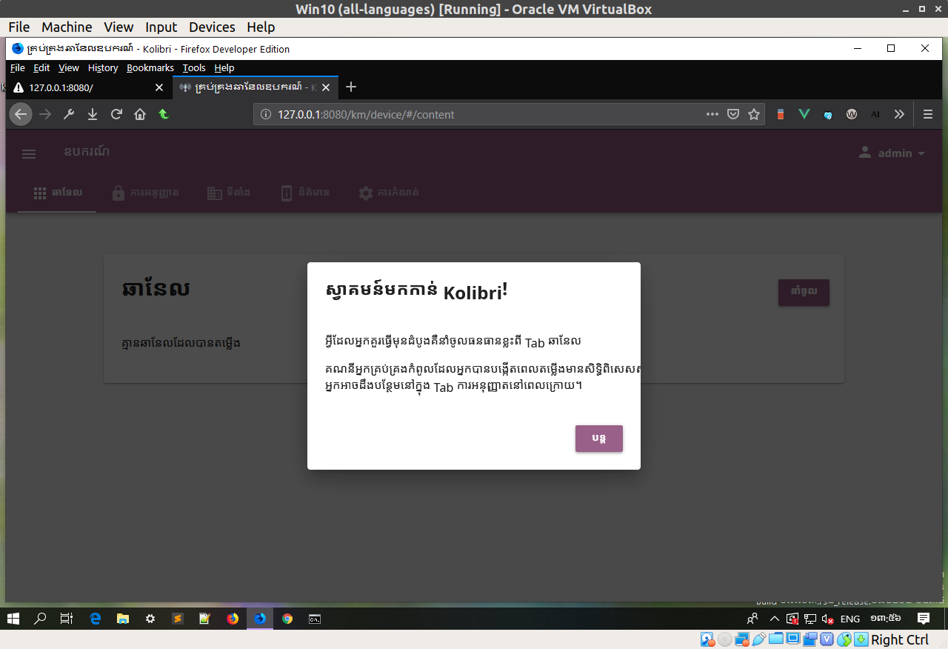
Task: Open Firefox orange icon in taskbar
Action: 233,619
